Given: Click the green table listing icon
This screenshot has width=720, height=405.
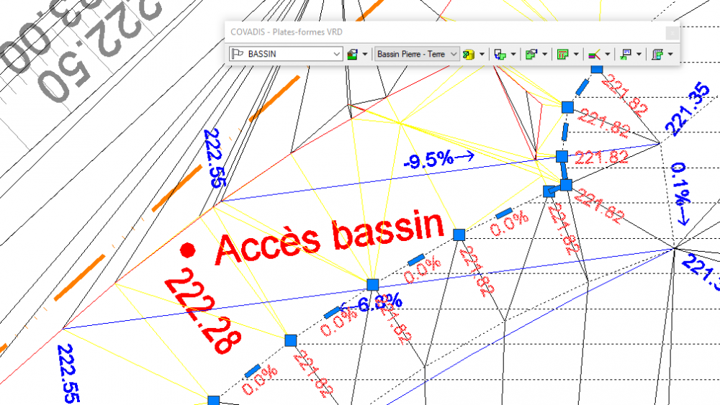Looking at the screenshot, I should coord(562,54).
